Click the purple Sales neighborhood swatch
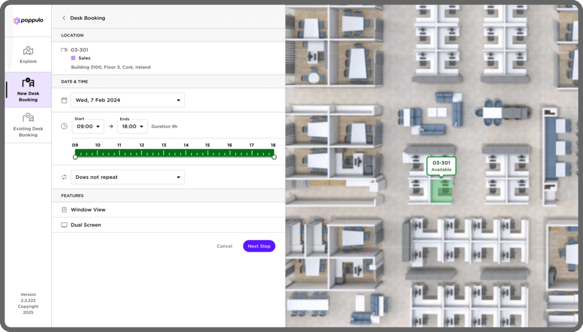583x332 pixels. pyautogui.click(x=73, y=58)
